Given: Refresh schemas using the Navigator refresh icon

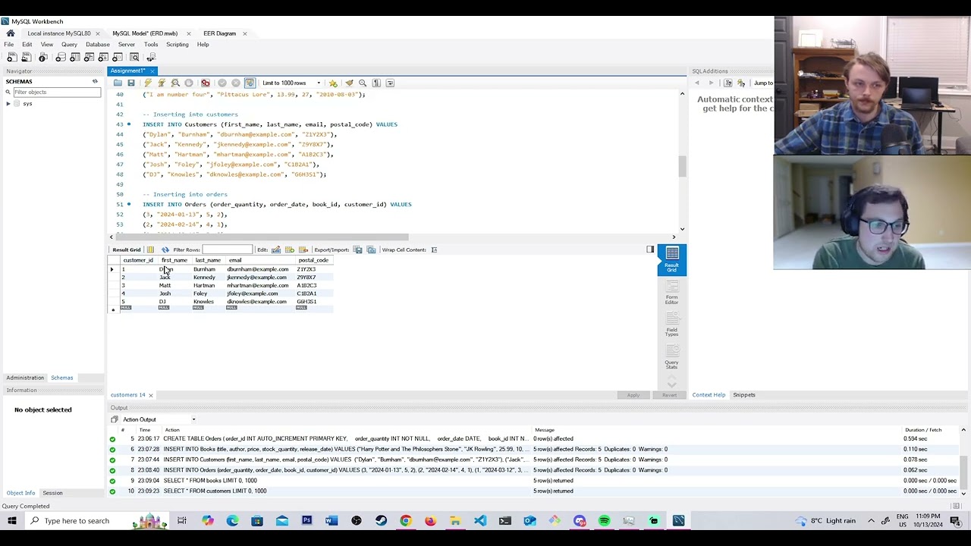Looking at the screenshot, I should tap(95, 81).
